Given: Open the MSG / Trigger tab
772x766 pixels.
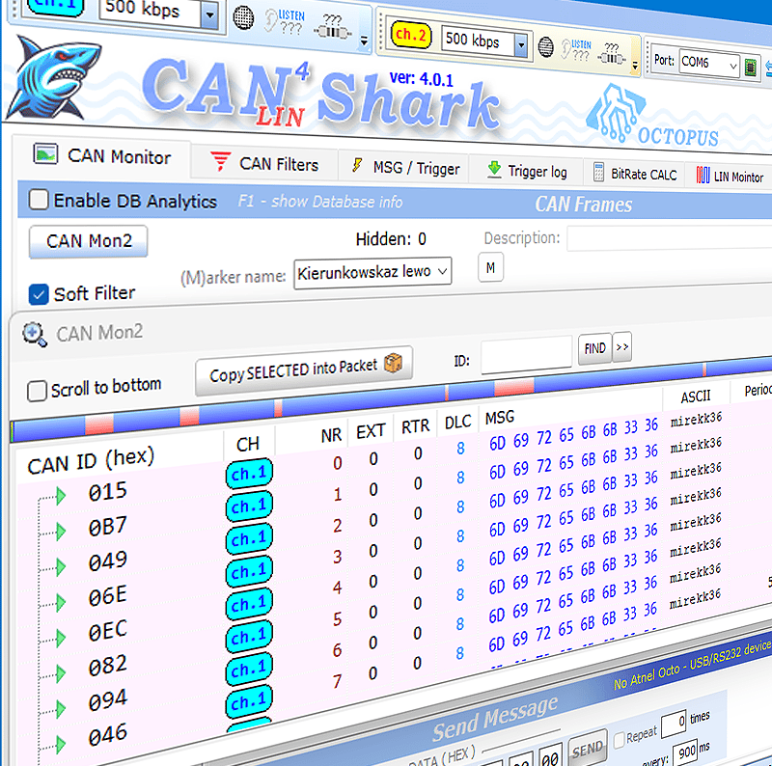Looking at the screenshot, I should click(404, 168).
